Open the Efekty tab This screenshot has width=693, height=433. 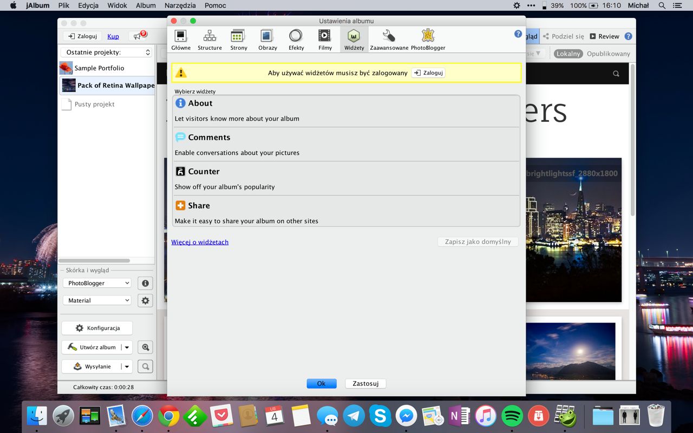pos(296,40)
